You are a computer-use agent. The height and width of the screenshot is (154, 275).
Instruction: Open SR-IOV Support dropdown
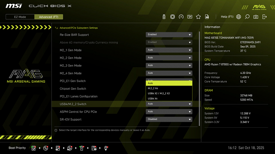pyautogui.click(x=169, y=119)
